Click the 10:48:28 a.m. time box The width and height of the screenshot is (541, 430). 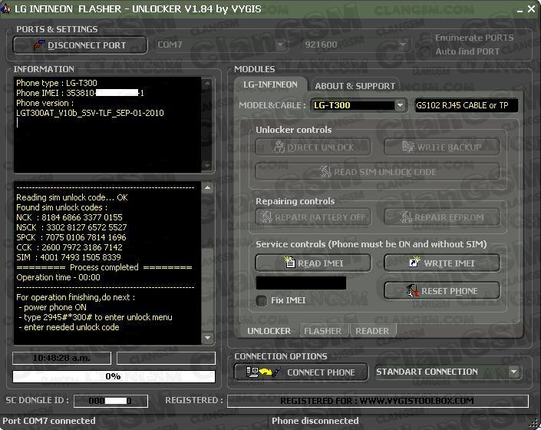[61, 358]
